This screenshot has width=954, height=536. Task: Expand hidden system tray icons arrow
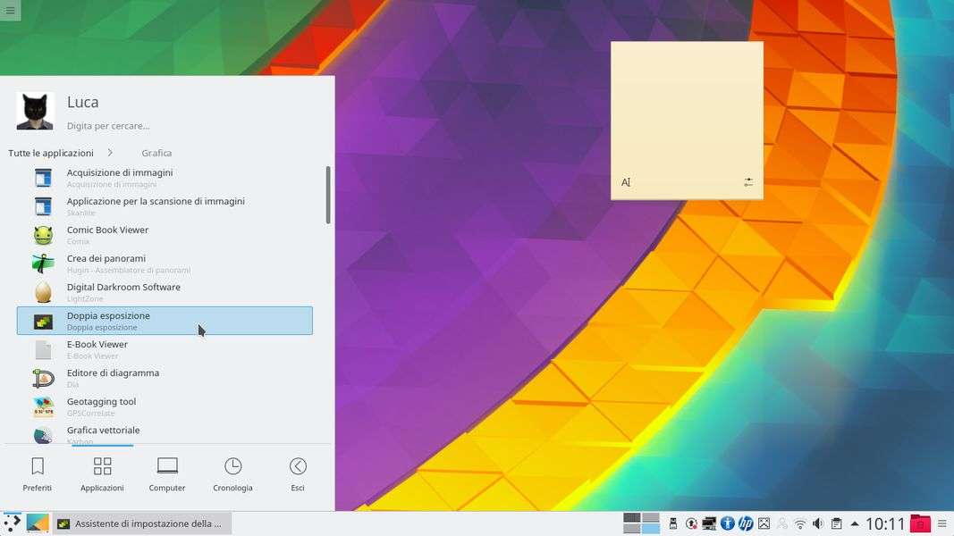pos(855,523)
